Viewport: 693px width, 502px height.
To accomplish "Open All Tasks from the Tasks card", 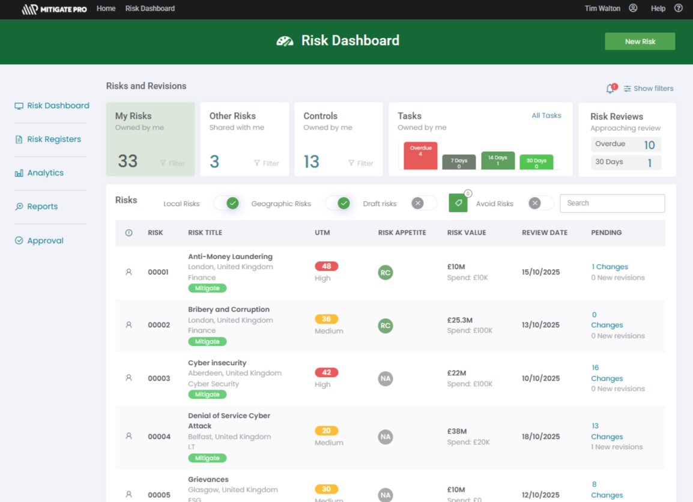I will pyautogui.click(x=546, y=115).
